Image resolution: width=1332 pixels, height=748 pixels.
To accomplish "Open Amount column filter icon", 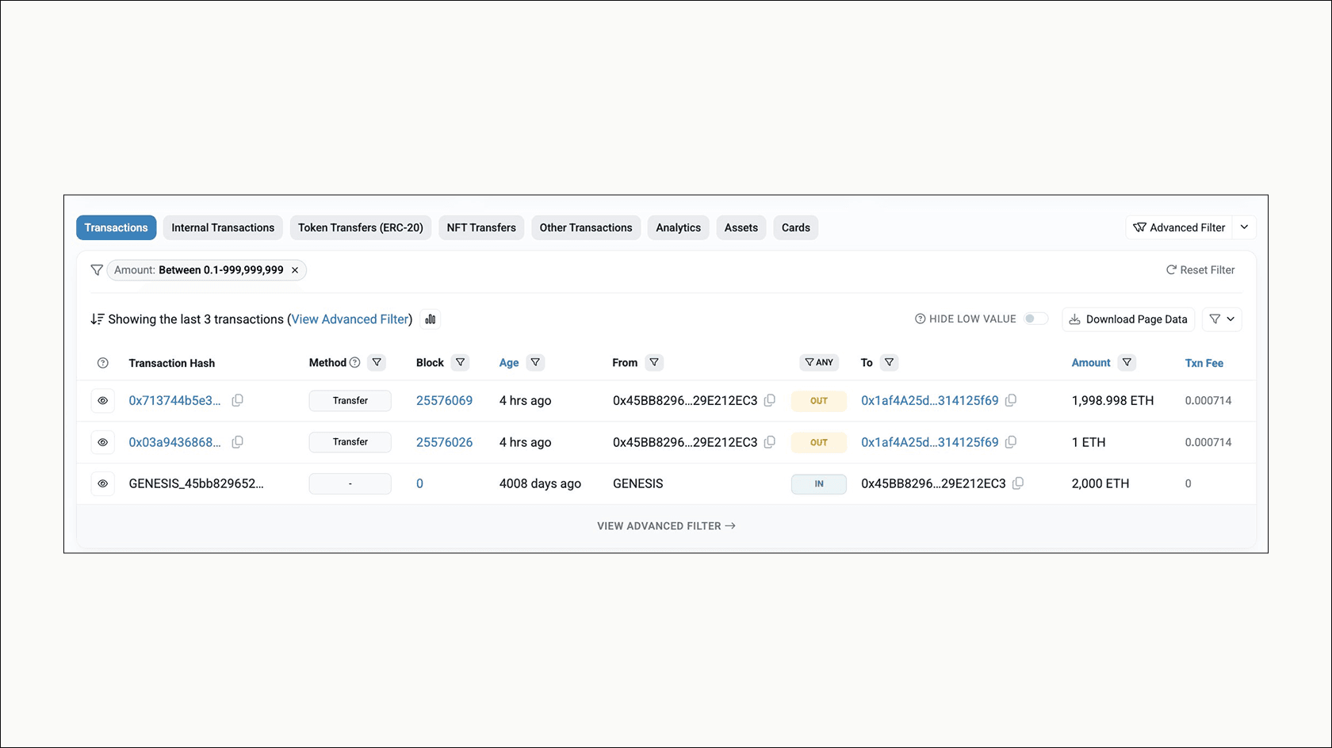I will point(1127,362).
